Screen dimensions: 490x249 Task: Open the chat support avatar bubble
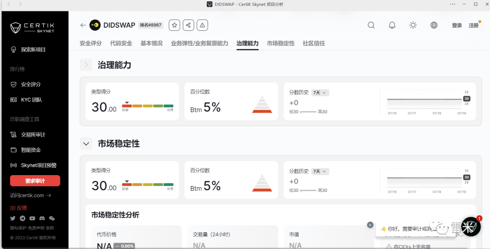click(x=470, y=226)
